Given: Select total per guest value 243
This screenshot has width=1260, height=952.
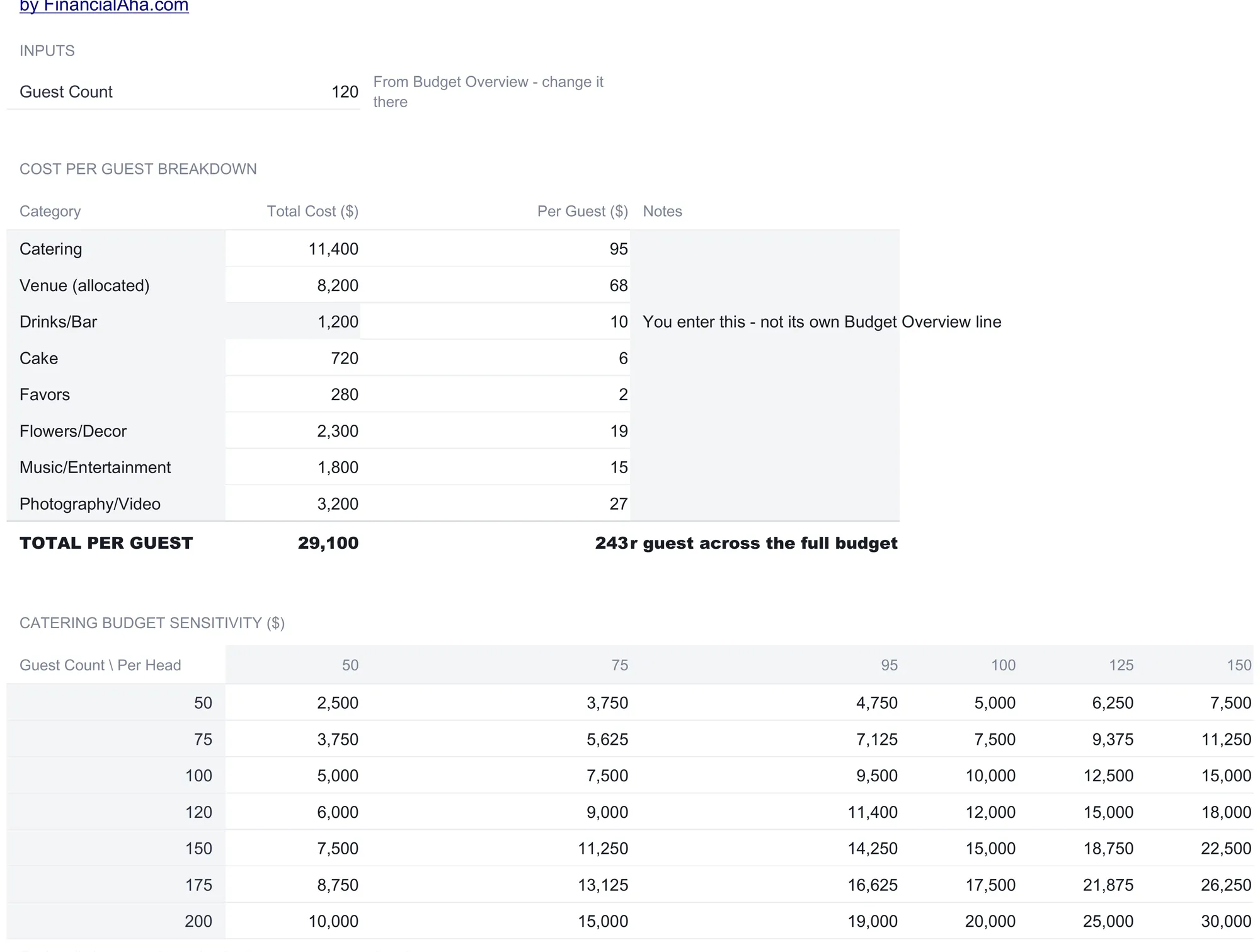Looking at the screenshot, I should (612, 543).
